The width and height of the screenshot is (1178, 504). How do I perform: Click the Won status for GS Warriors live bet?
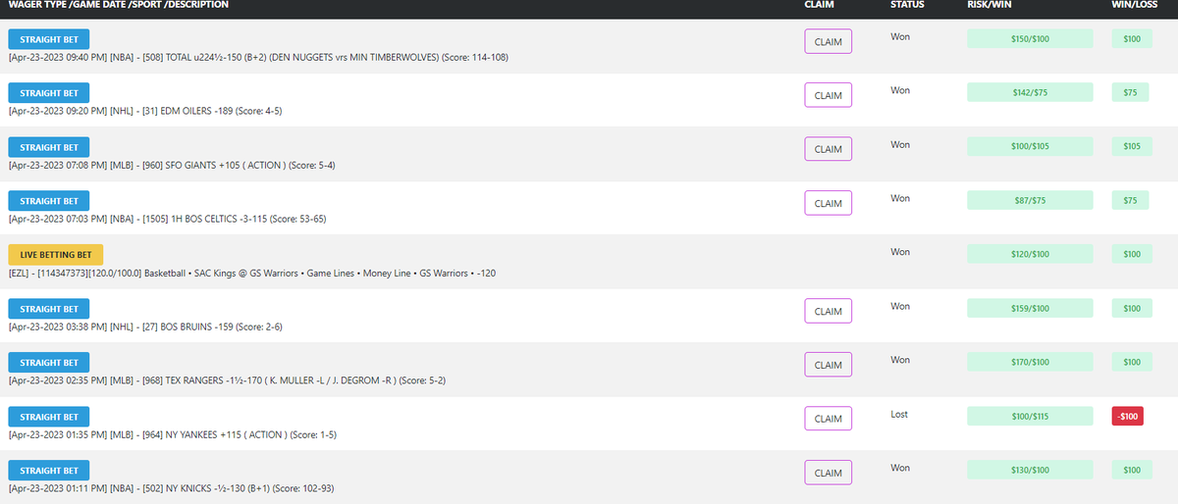tap(900, 252)
